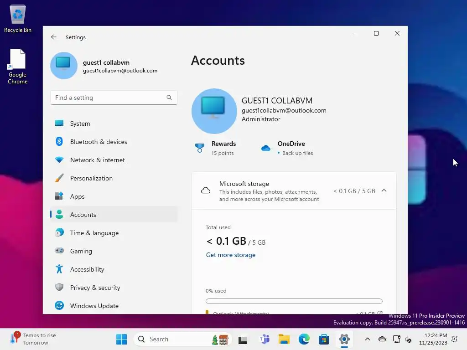Screen dimensions: 467x350
Task: Open File Explorer from the taskbar
Action: 284,339
